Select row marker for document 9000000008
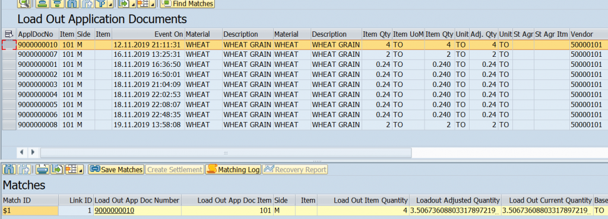Image resolution: width=608 pixels, height=219 pixels. [9, 125]
